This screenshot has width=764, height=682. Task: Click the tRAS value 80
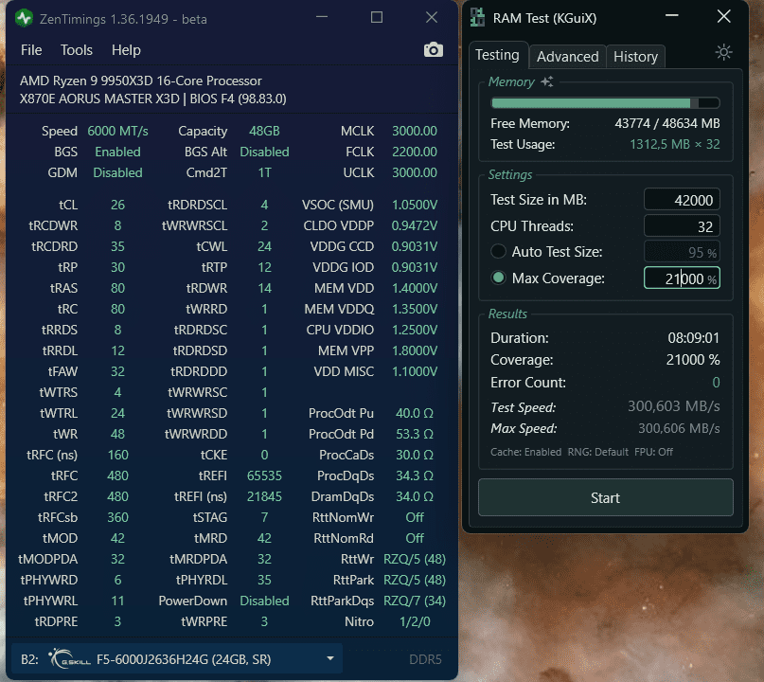click(x=117, y=288)
